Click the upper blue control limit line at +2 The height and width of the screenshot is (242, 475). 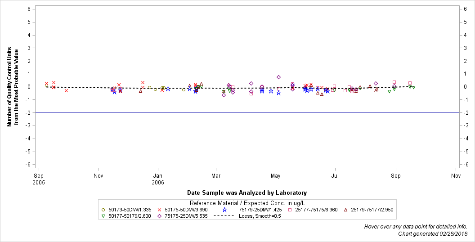(x=247, y=61)
